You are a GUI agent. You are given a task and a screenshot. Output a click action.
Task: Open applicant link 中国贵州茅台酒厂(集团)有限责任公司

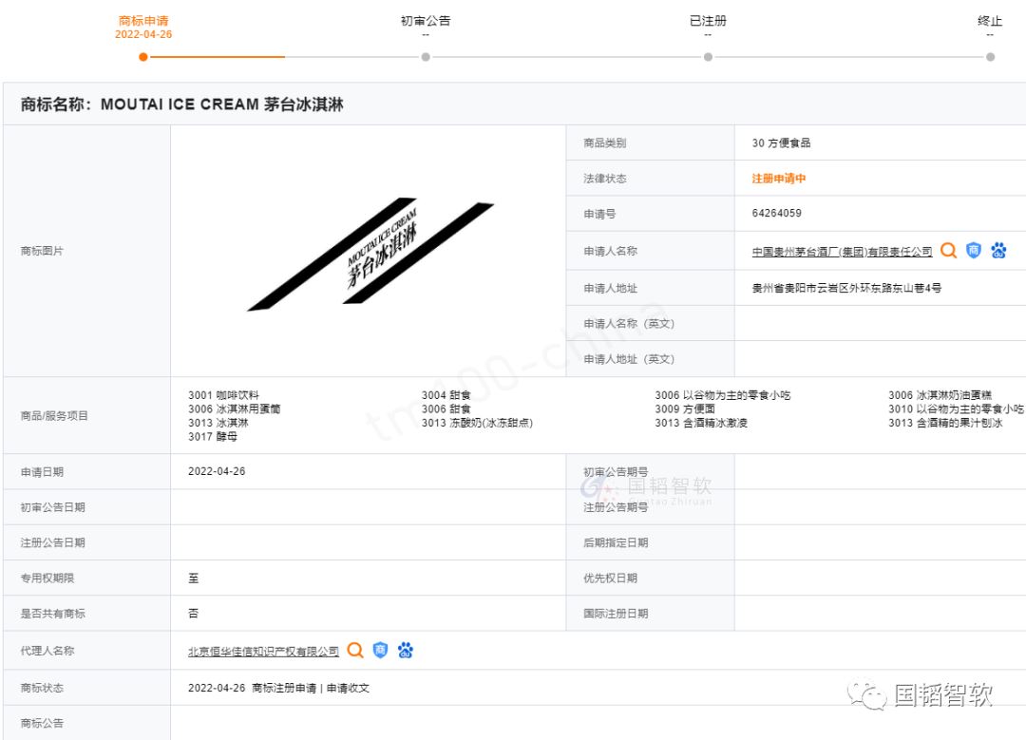(x=842, y=251)
